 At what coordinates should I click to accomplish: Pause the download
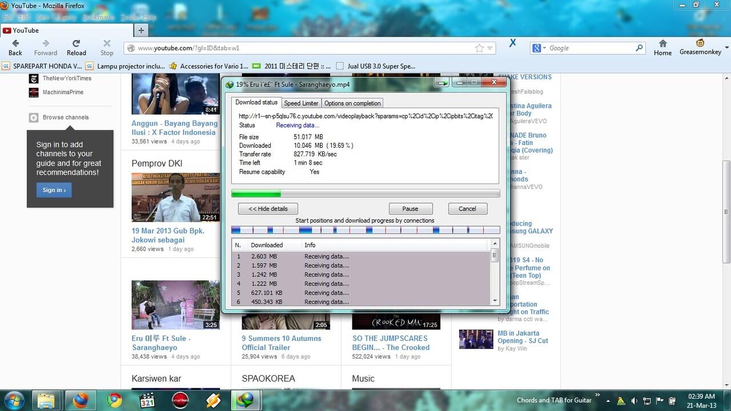[411, 208]
